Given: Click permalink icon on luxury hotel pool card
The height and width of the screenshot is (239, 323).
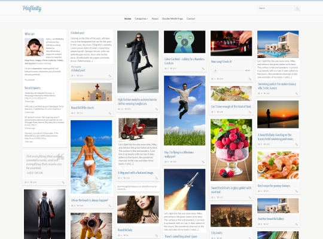Looking at the screenshot, I should pyautogui.click(x=297, y=145).
